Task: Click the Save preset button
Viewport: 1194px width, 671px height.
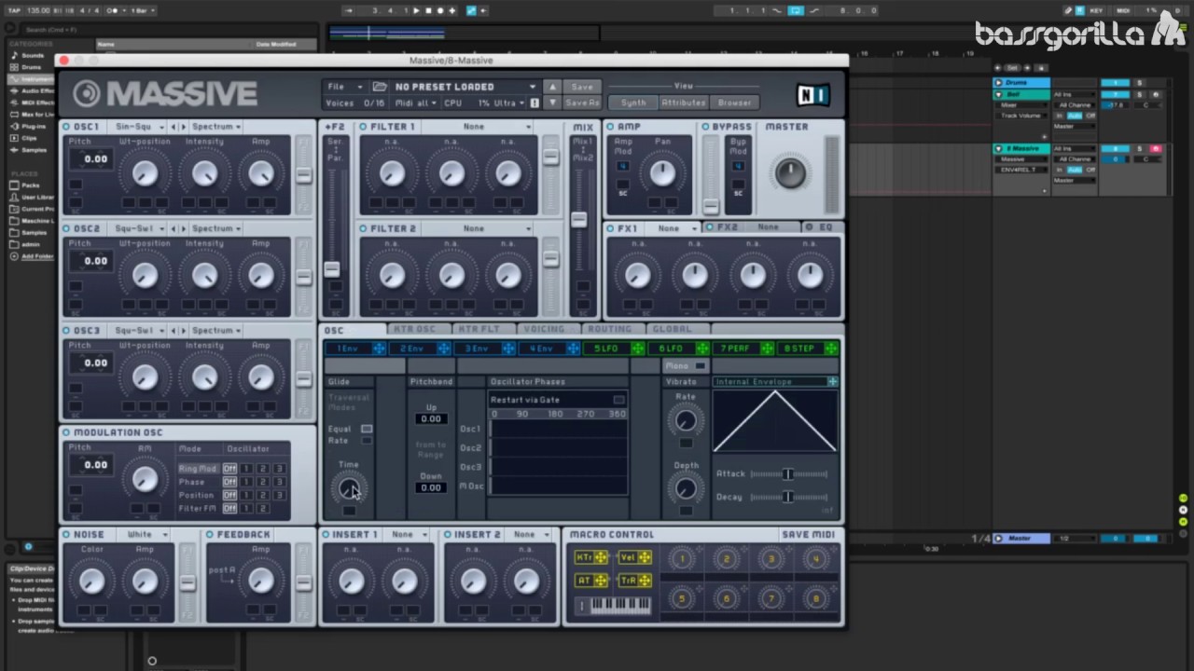Action: click(x=582, y=87)
